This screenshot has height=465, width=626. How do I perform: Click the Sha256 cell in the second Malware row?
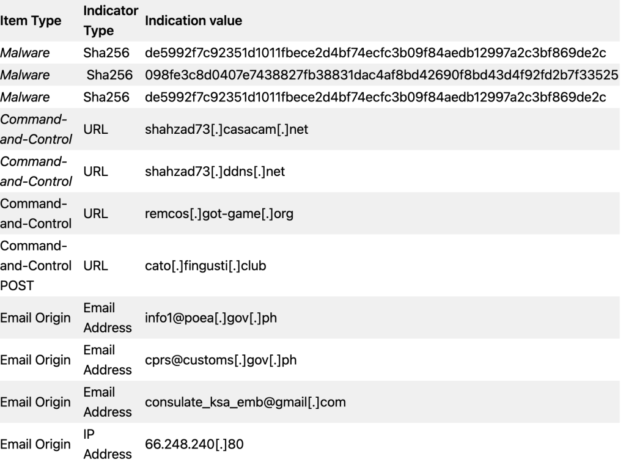click(x=109, y=75)
